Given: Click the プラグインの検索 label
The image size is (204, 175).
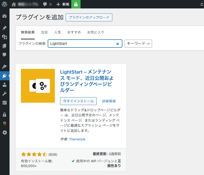Looking at the screenshot, I should click(32, 44).
